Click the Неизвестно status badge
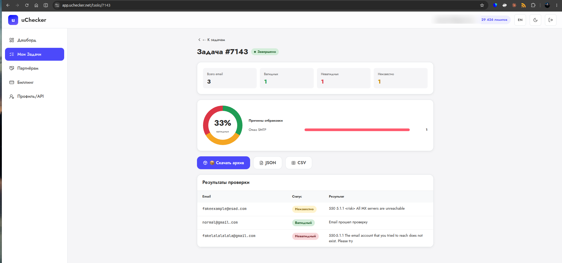Screen dimensions: 562x263 pyautogui.click(x=304, y=209)
